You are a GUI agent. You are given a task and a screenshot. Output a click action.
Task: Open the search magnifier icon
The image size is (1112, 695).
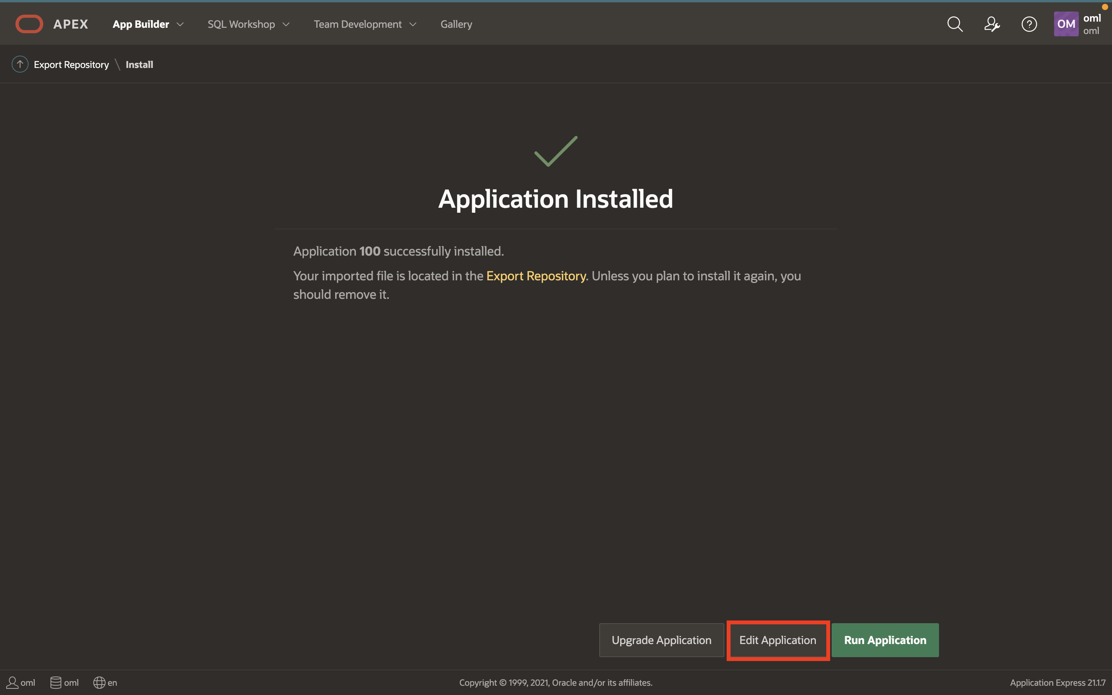[955, 24]
